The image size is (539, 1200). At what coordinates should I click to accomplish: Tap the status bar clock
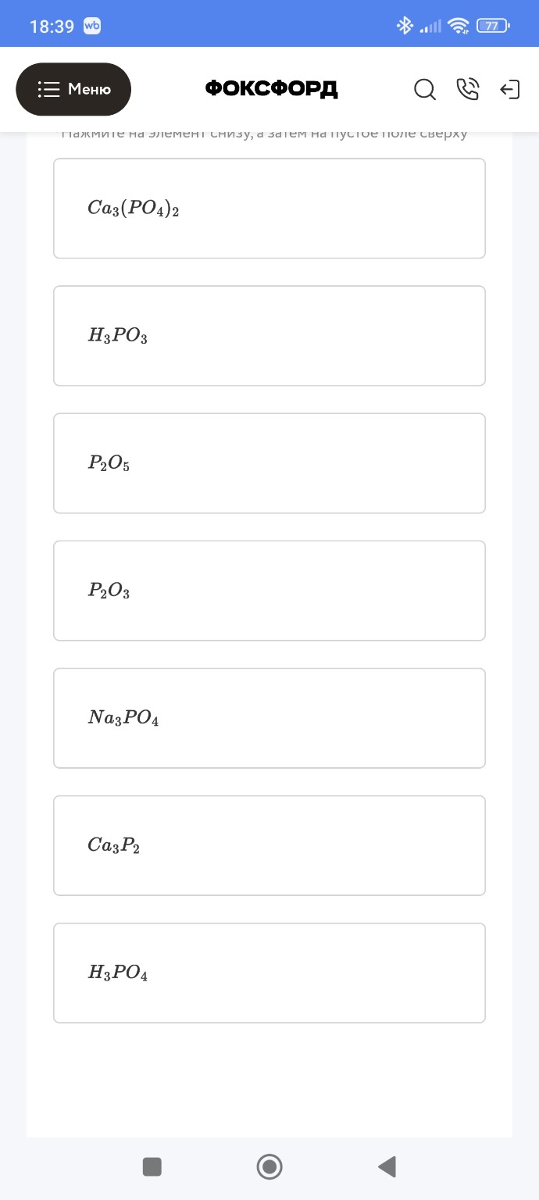[x=52, y=27]
